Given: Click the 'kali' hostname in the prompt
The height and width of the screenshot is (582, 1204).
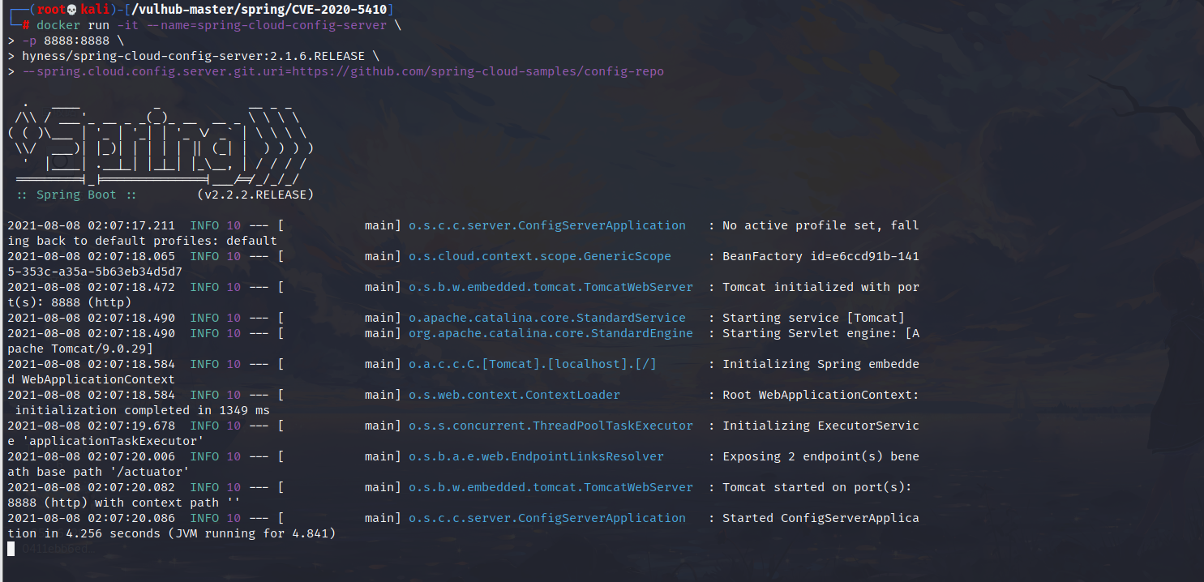Looking at the screenshot, I should [95, 10].
